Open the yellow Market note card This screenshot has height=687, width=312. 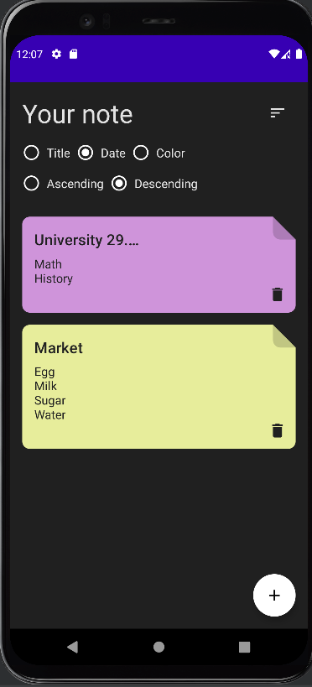click(x=159, y=387)
